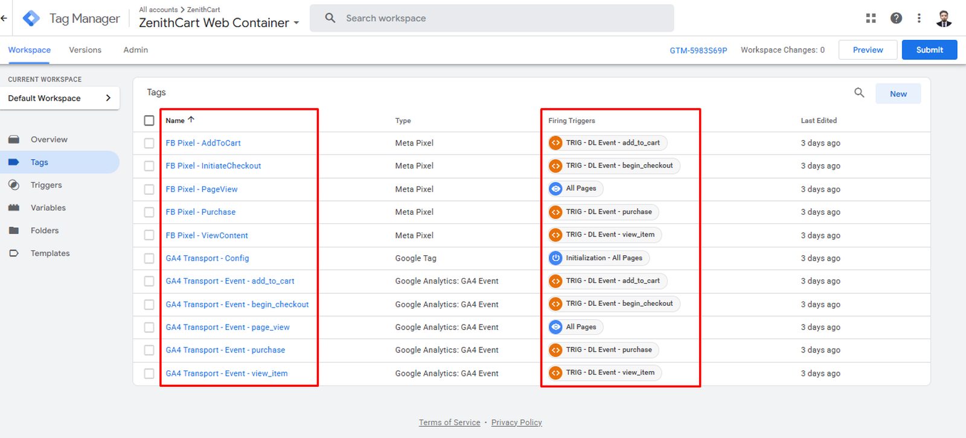
Task: Open the help question mark icon
Action: (896, 18)
